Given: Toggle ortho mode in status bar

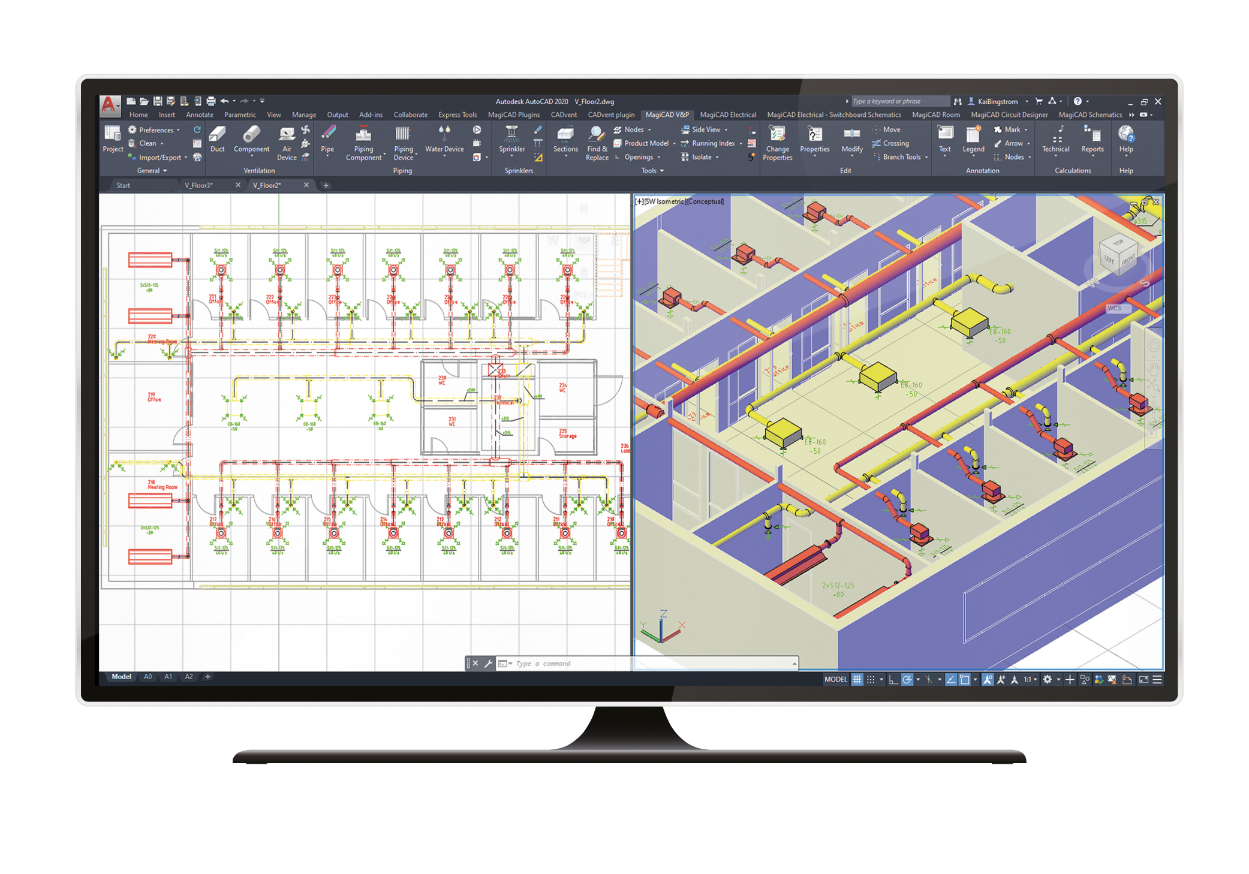Looking at the screenshot, I should coord(893,679).
